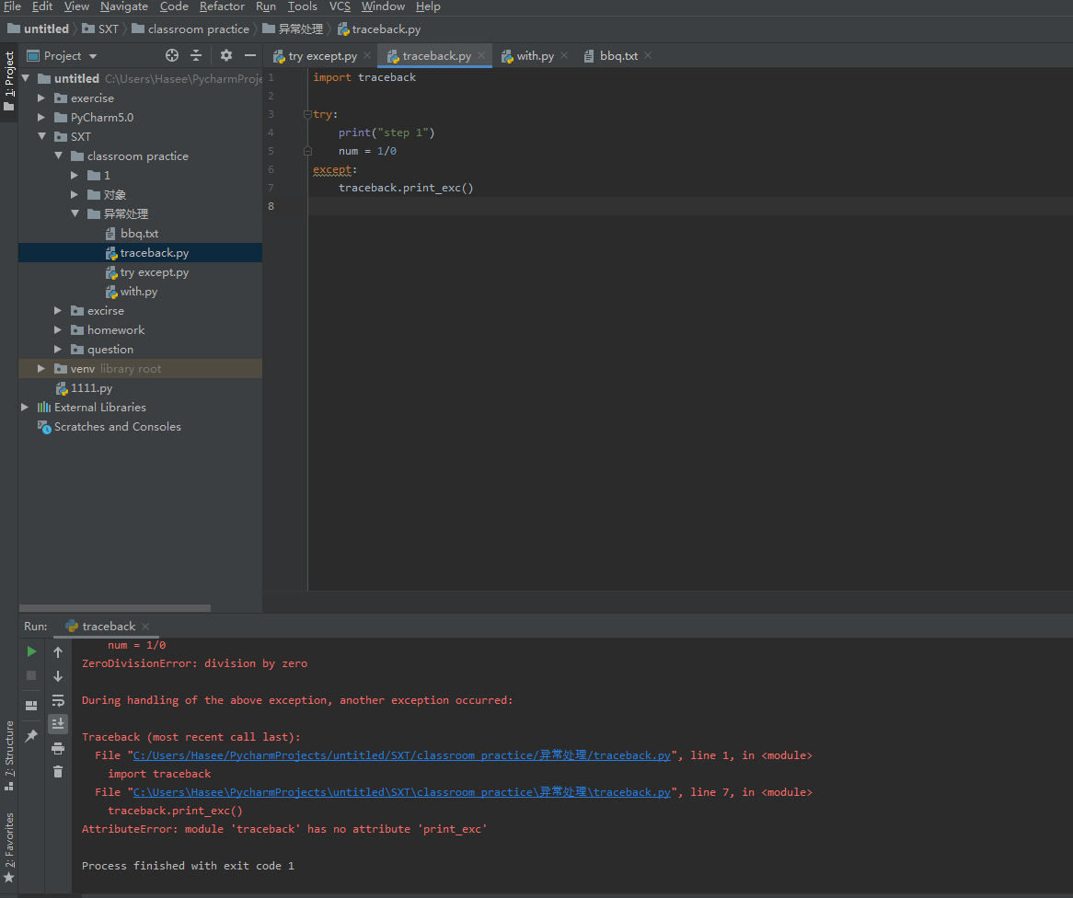1073x898 pixels.
Task: Expand External Libraries node
Action: pyautogui.click(x=26, y=408)
